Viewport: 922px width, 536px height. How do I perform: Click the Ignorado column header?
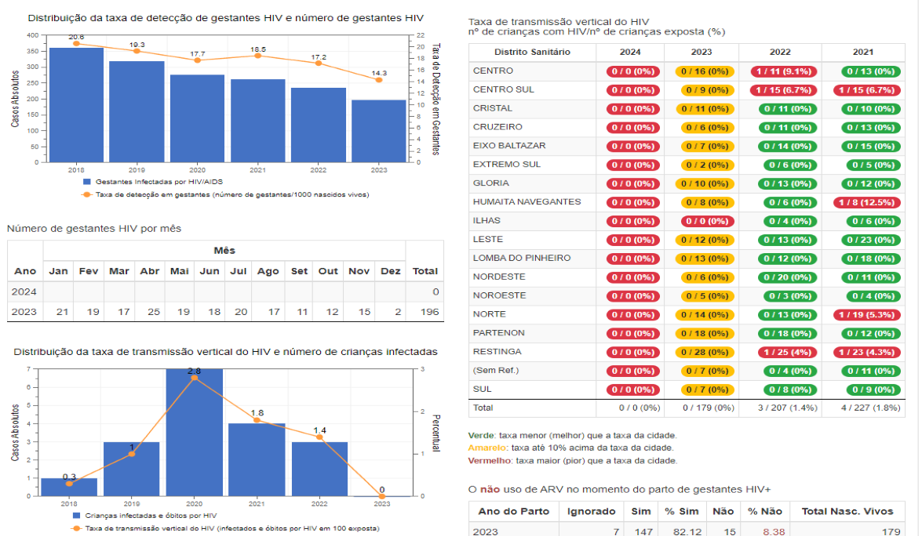coord(591,512)
